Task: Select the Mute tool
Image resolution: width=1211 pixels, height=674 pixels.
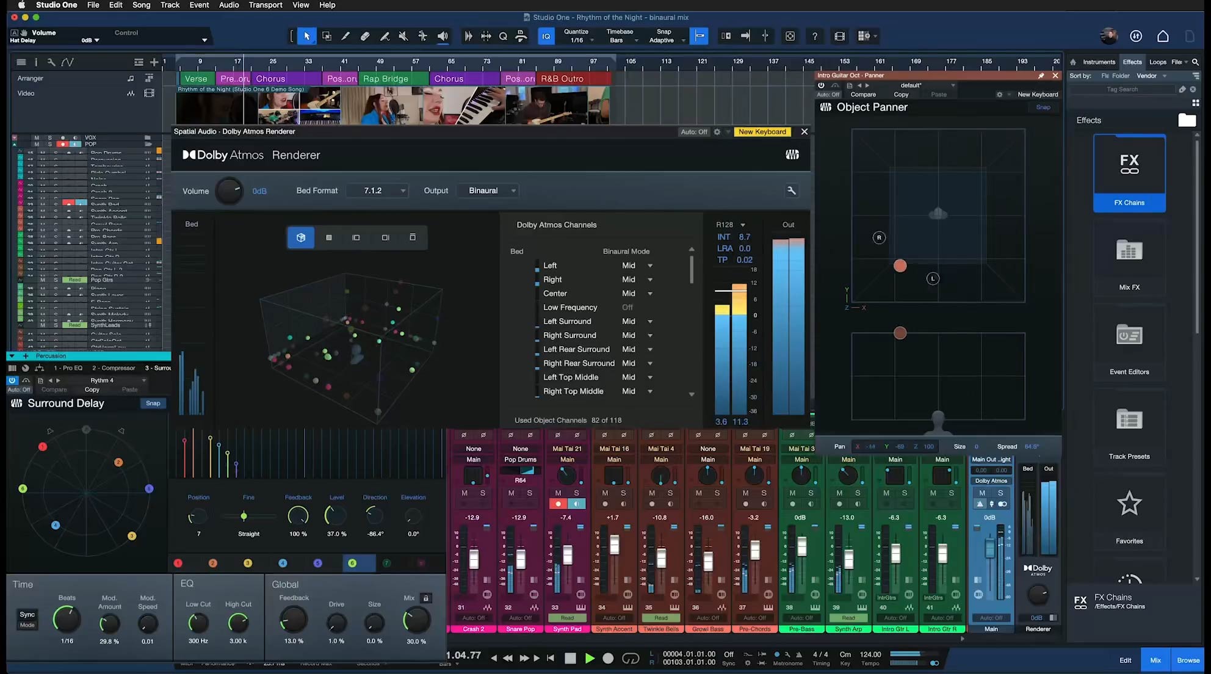Action: pos(403,37)
